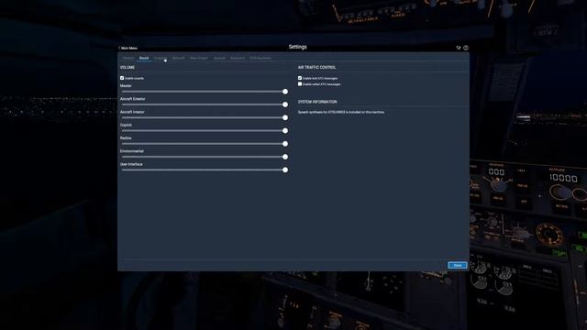Go back to Main Menu

128,48
